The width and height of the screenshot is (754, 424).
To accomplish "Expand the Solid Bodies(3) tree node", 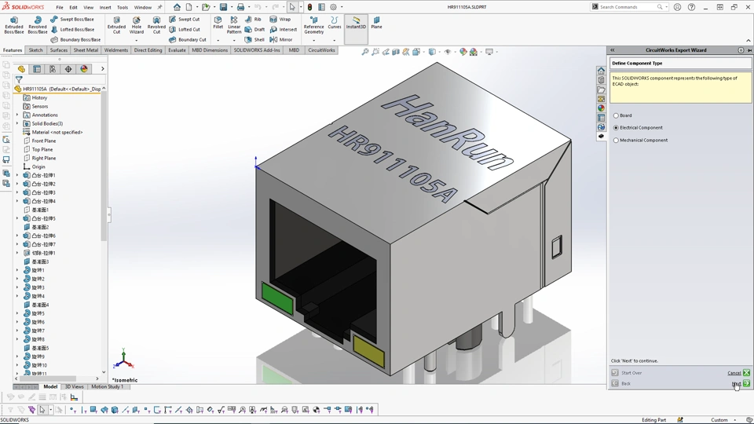I will pos(17,123).
